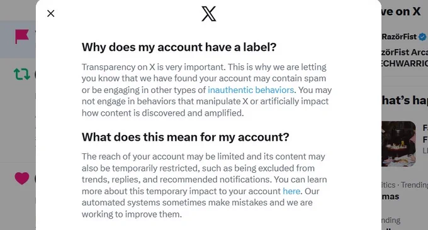
Task: Click the headline text beside the trending thumbnail
Action: click(x=425, y=133)
